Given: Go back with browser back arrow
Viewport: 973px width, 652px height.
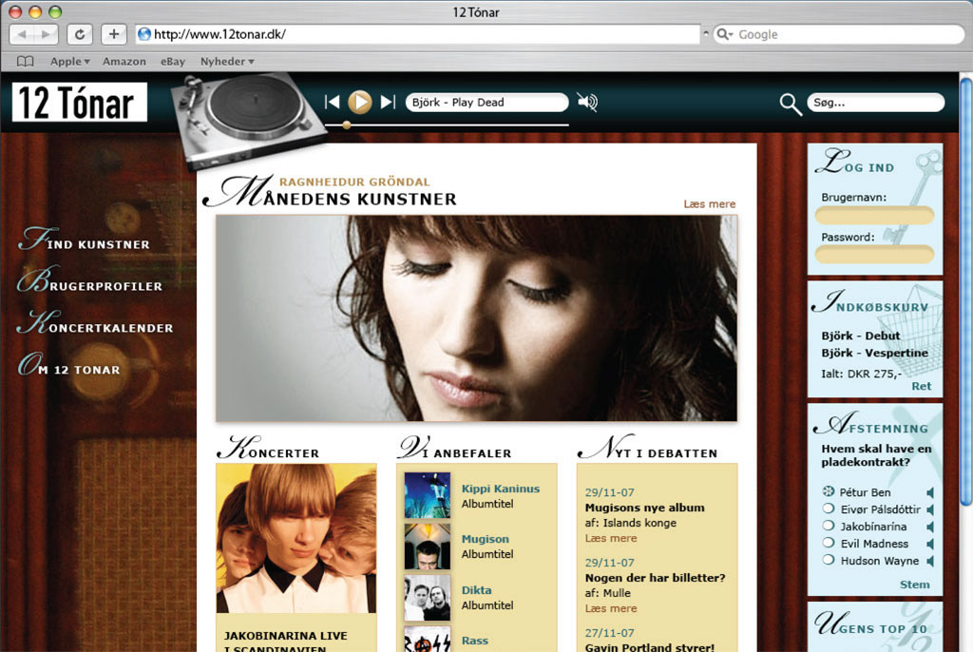Looking at the screenshot, I should tap(23, 34).
